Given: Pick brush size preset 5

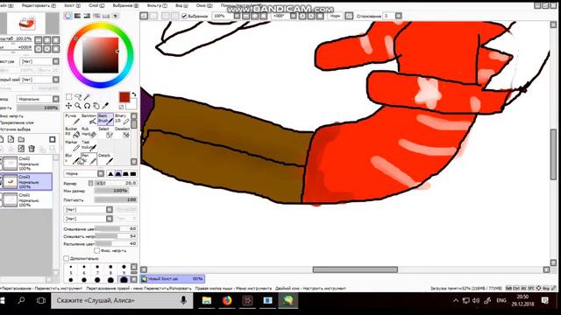Looking at the screenshot, I should coord(71,269).
